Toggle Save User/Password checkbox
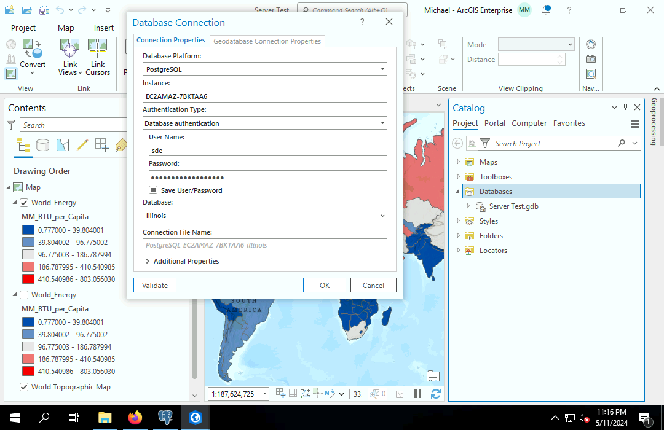Screen dimensions: 664x430 click(x=153, y=190)
